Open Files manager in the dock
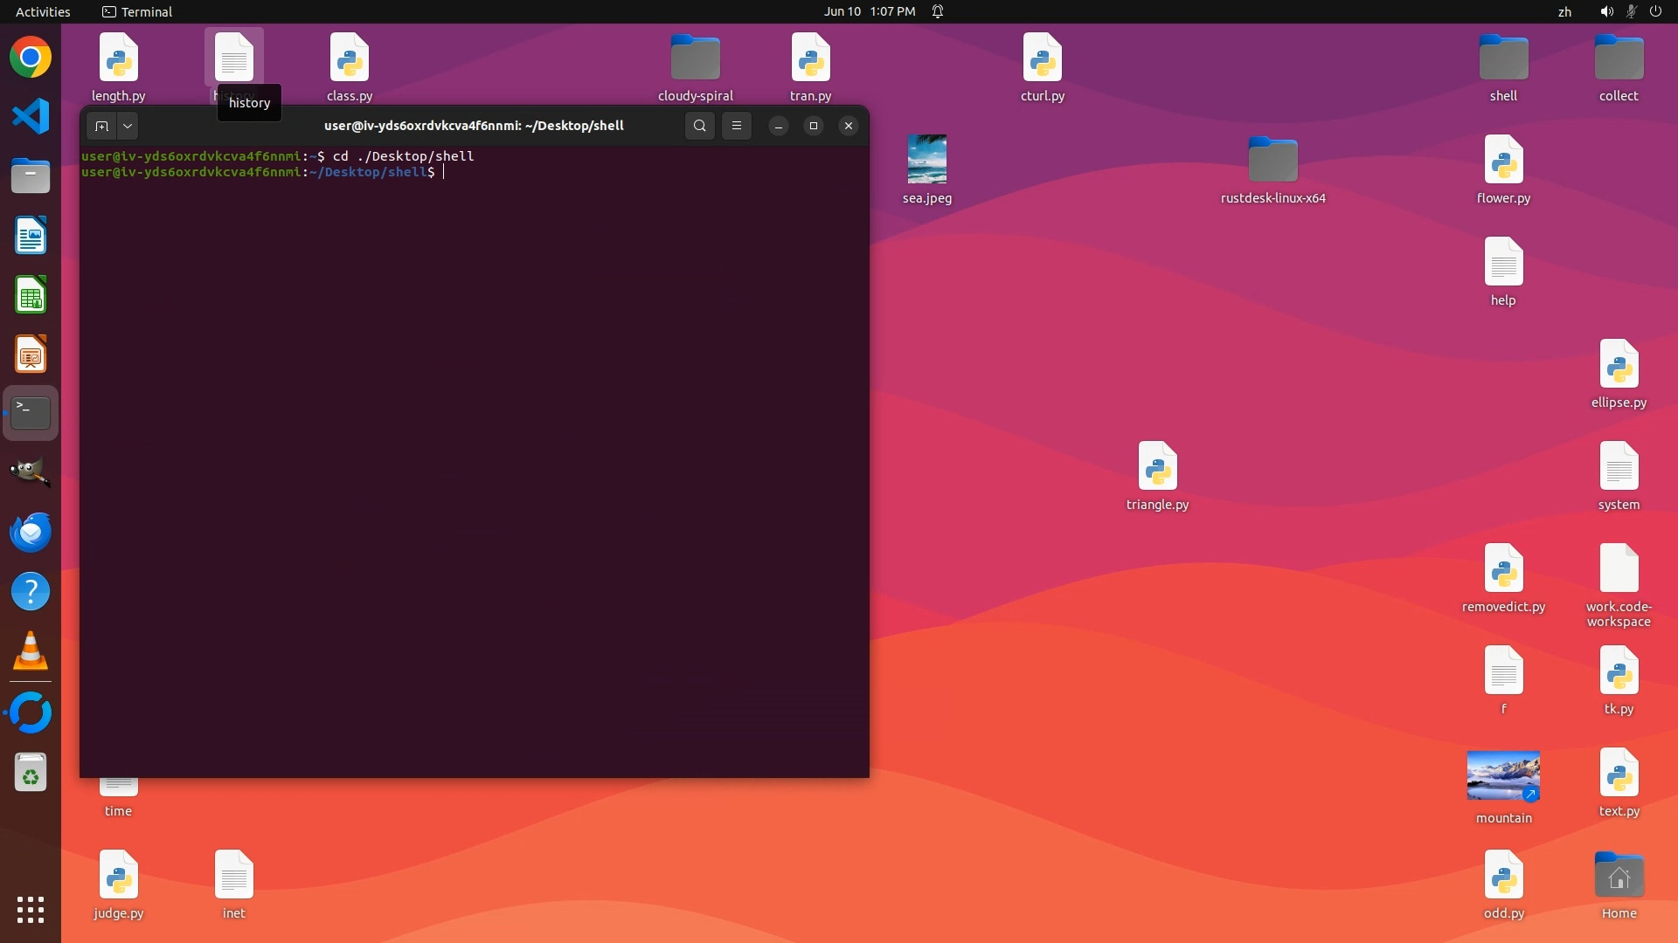The image size is (1678, 943). (31, 176)
